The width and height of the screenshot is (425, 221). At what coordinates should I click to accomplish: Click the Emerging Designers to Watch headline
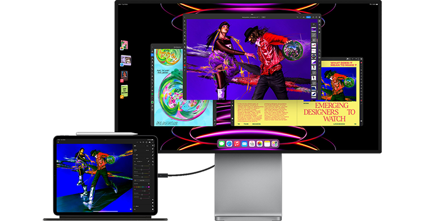[329, 112]
